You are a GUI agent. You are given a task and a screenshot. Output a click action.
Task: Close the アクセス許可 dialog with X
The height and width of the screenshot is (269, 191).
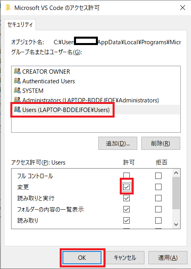183,8
